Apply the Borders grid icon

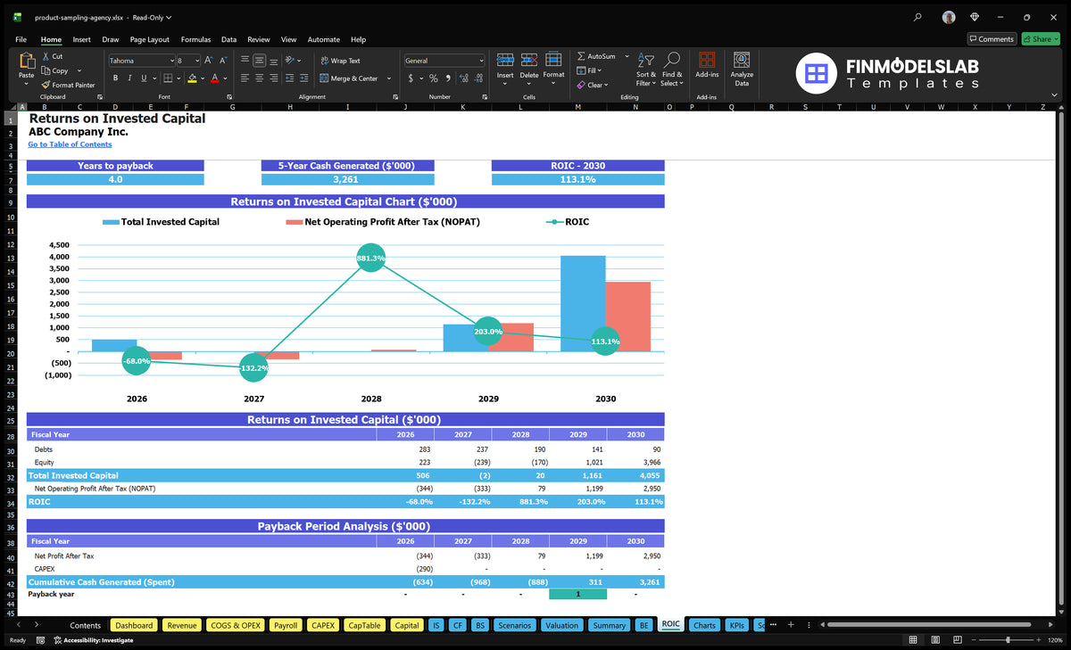pyautogui.click(x=168, y=78)
